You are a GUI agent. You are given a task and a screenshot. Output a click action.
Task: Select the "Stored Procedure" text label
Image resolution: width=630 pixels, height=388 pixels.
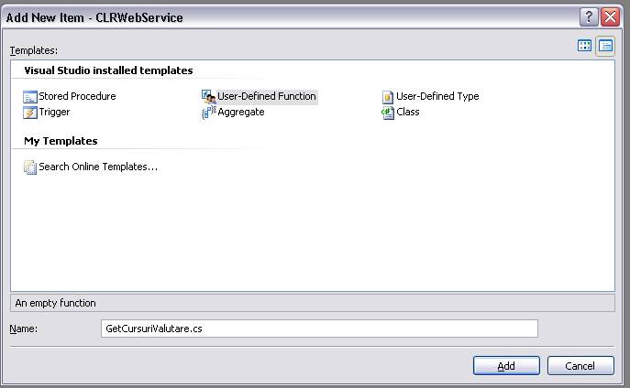click(77, 96)
